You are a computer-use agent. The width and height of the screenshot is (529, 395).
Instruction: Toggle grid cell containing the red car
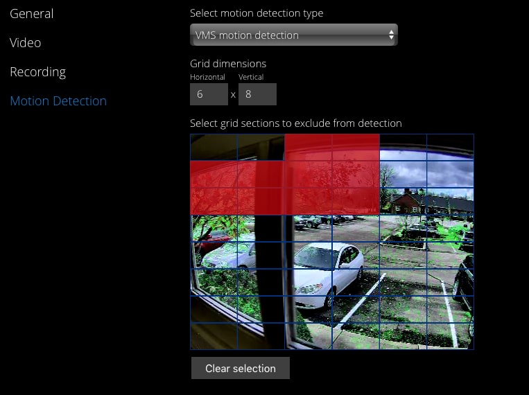coord(214,229)
